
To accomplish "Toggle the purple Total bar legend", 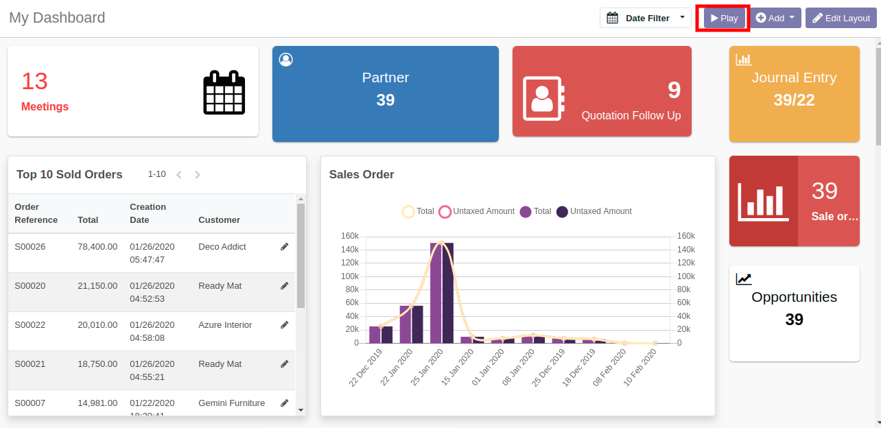I will (x=526, y=212).
